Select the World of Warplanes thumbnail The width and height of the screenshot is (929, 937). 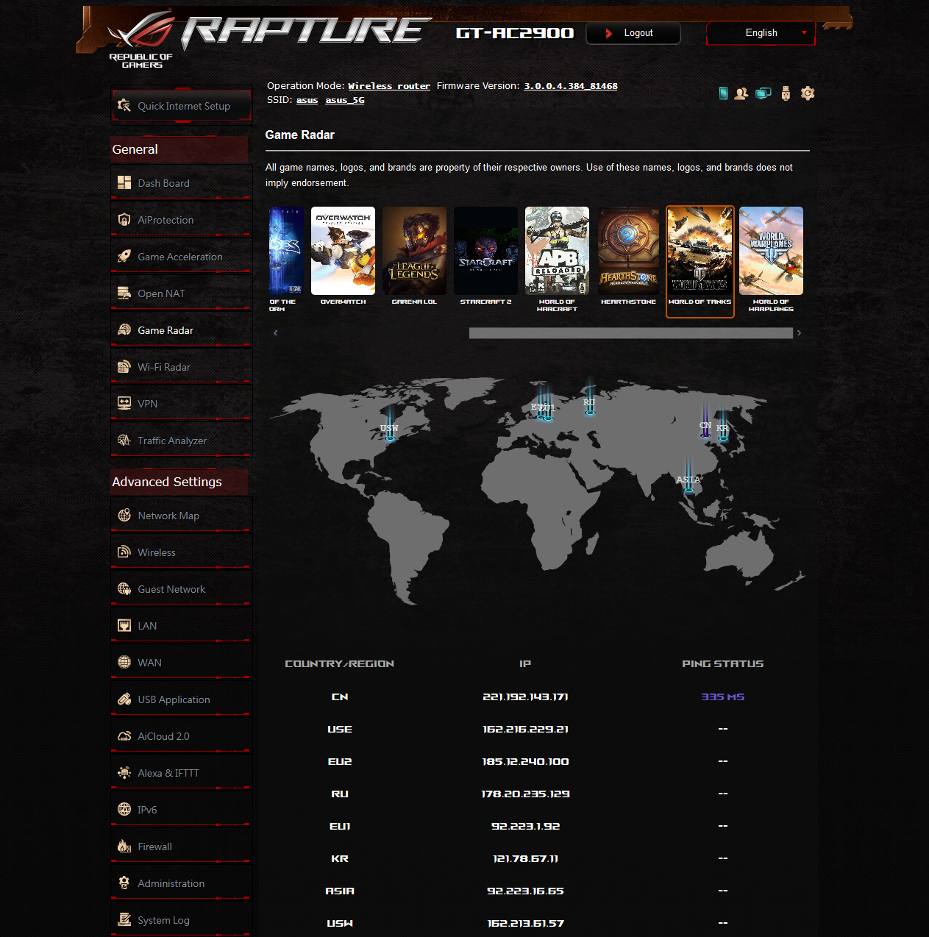(x=771, y=251)
